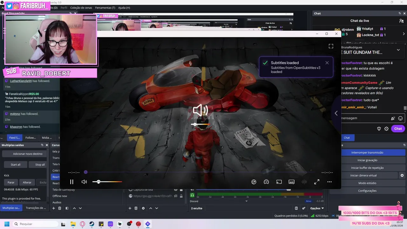Image resolution: width=407 pixels, height=229 pixels.
Task: Toggle lock on the gos.gg browser source
Action: [181, 196]
